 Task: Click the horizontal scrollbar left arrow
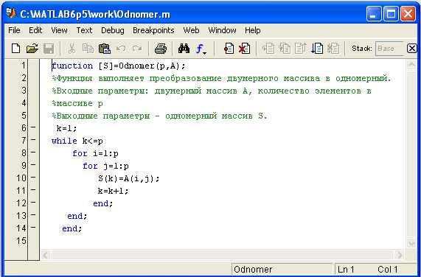(45, 256)
